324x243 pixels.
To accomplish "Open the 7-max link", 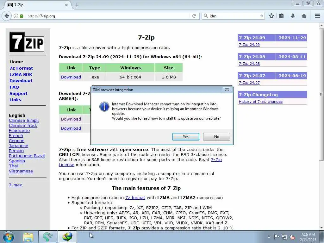I will tap(15, 185).
